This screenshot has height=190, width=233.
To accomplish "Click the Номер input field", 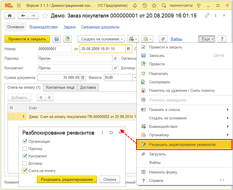I will click(x=54, y=49).
